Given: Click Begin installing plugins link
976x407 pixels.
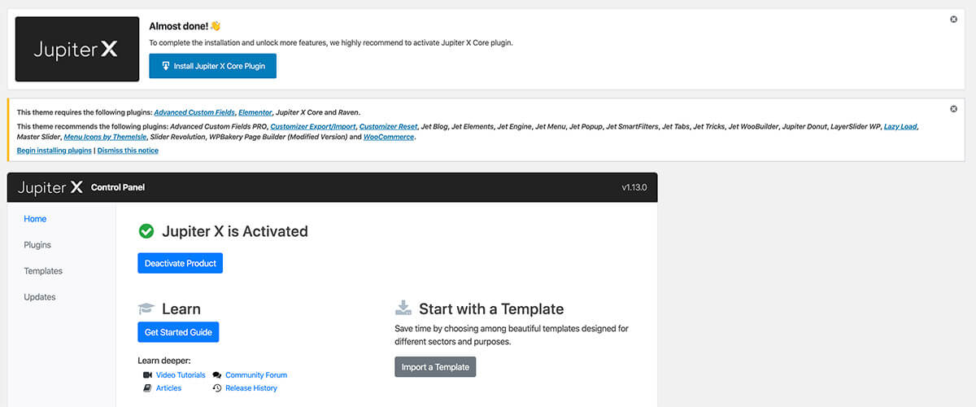Looking at the screenshot, I should 54,151.
